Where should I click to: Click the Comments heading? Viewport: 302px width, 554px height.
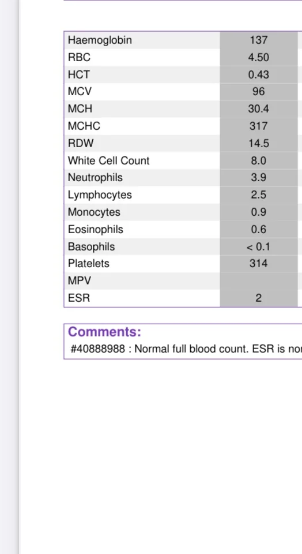coord(104,332)
